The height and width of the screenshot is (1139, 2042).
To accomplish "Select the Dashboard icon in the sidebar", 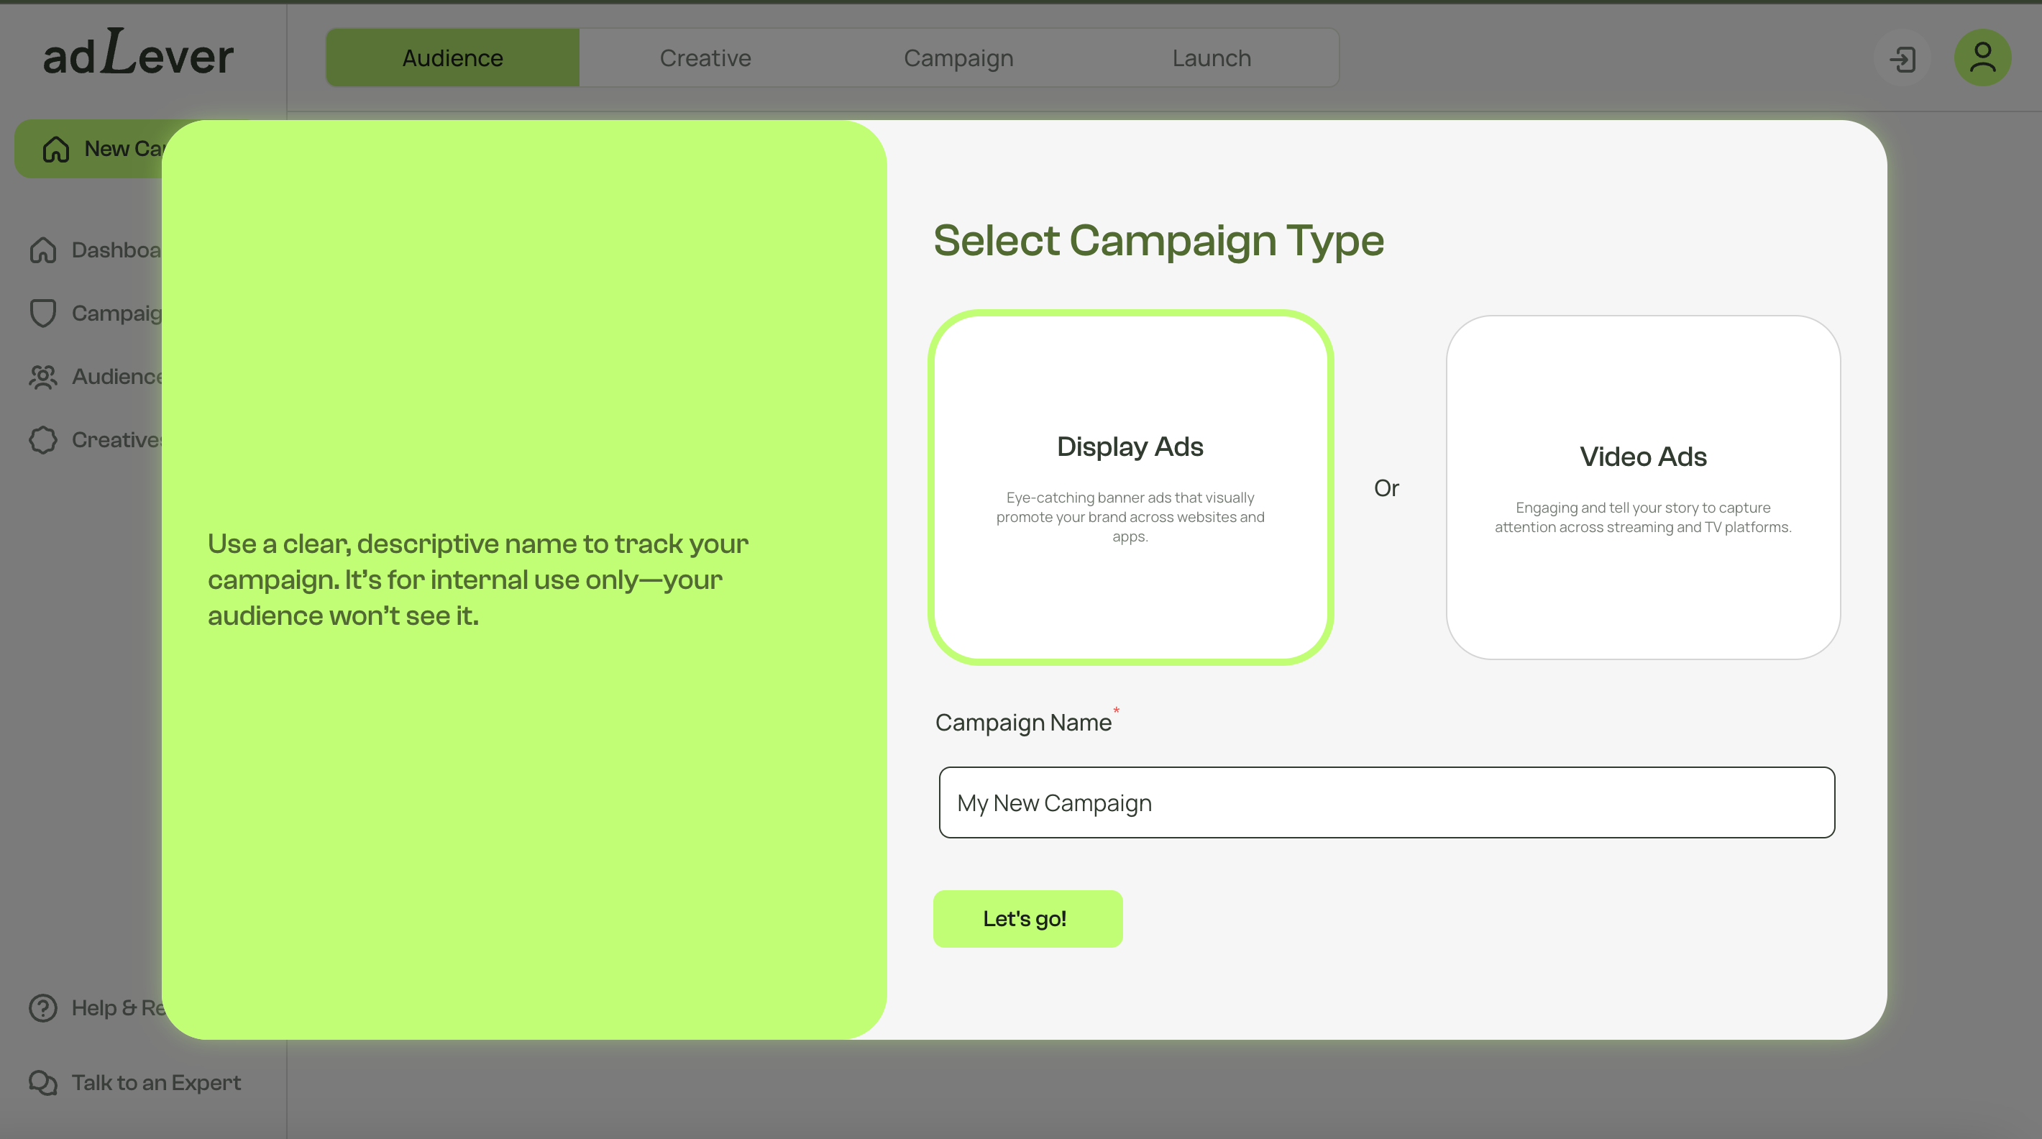I will (x=42, y=250).
